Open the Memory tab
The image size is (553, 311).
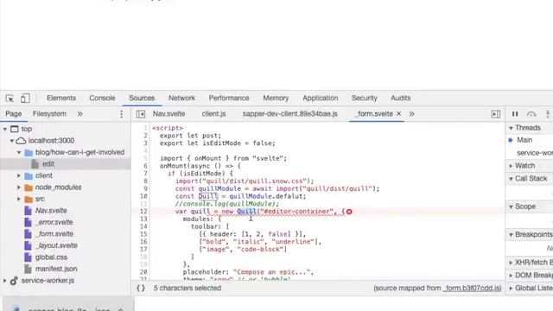(x=276, y=98)
